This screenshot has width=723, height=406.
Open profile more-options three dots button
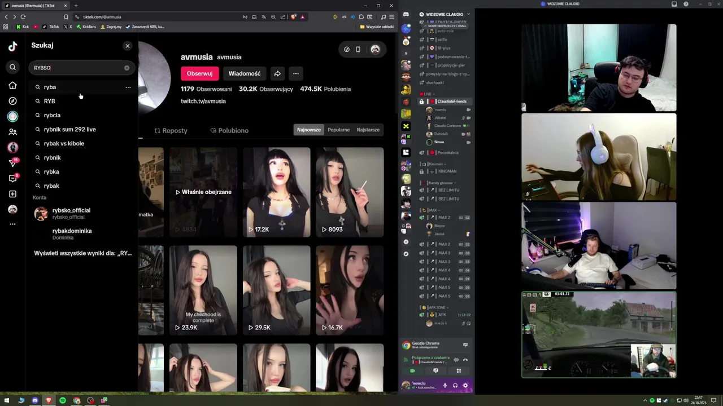coord(295,73)
